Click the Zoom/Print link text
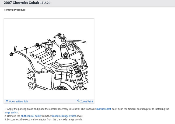Viewport: 175px width, 124px height. (x=87, y=102)
